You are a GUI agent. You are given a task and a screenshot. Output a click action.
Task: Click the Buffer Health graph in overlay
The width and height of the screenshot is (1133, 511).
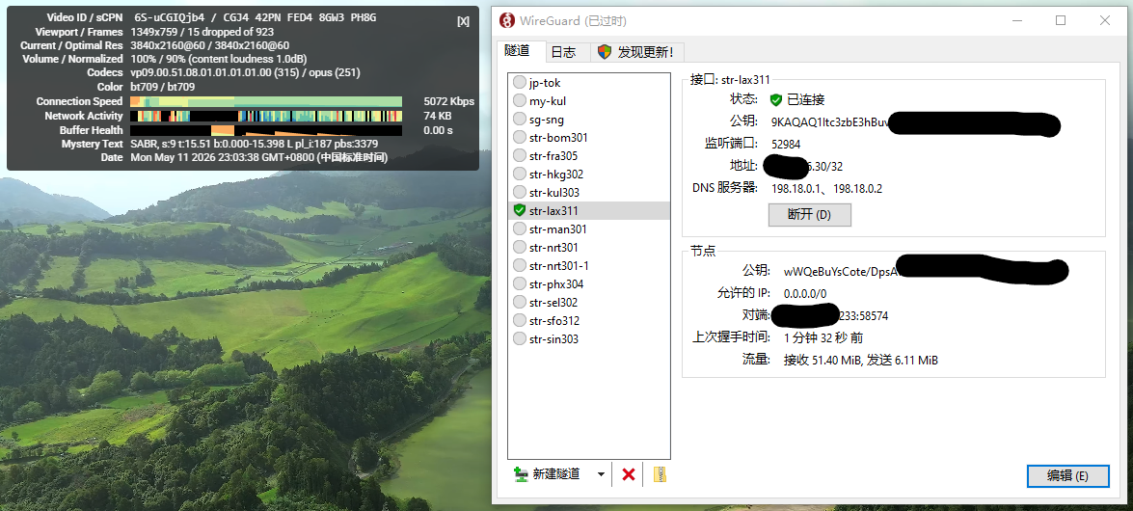pyautogui.click(x=266, y=130)
